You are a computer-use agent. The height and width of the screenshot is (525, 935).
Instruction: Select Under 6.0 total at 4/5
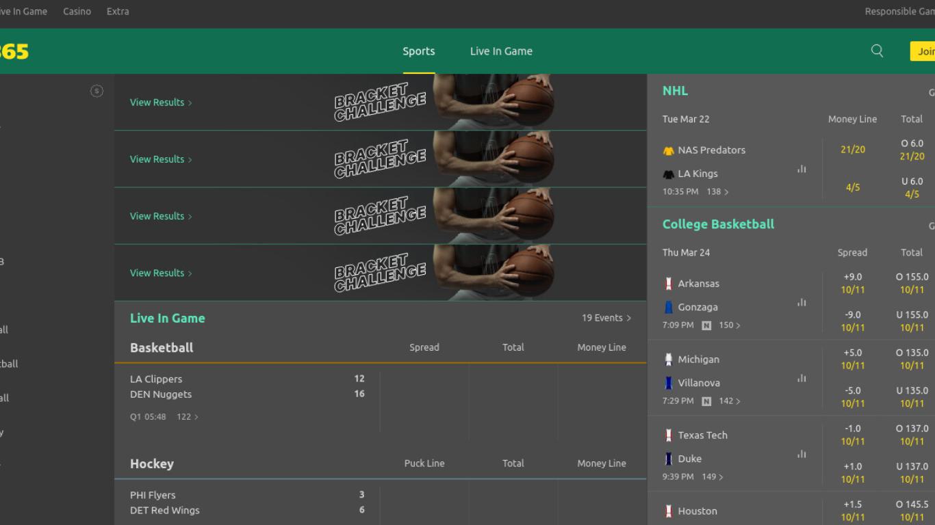(912, 187)
